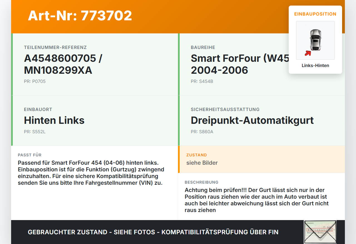Click the EINBAUPOSITION card title
This screenshot has height=244, width=356.
[315, 14]
